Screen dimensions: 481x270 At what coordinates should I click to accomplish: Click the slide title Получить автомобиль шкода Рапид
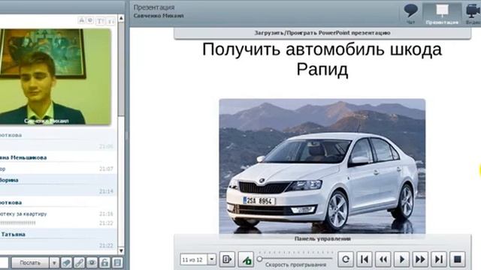tap(322, 59)
